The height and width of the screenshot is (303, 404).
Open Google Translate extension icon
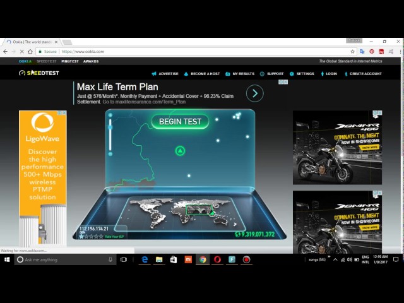click(x=362, y=52)
